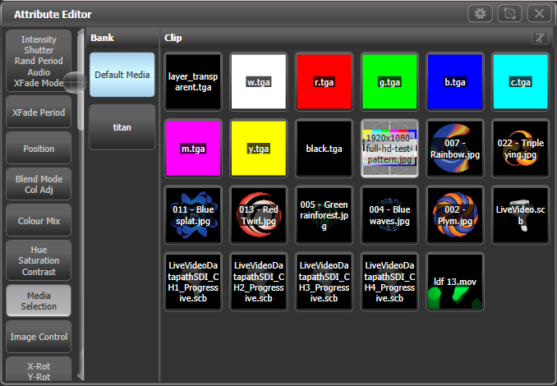
Task: Click the clear filter icon beside Clip header
Action: tap(540, 38)
